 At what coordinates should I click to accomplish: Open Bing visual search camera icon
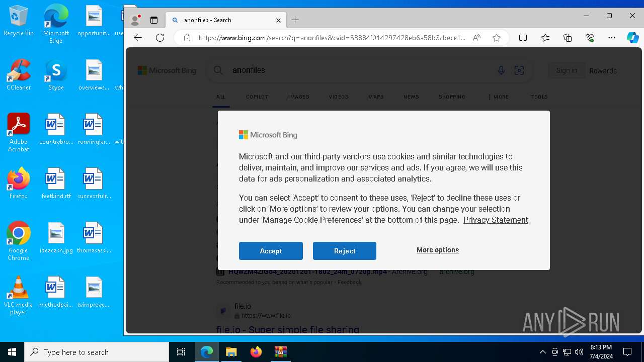point(519,70)
